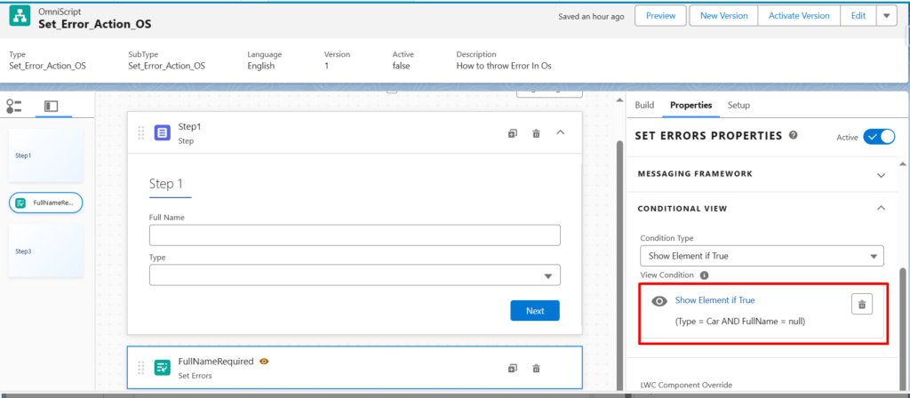Open the Condition Type dropdown
This screenshot has height=398, width=910.
762,256
